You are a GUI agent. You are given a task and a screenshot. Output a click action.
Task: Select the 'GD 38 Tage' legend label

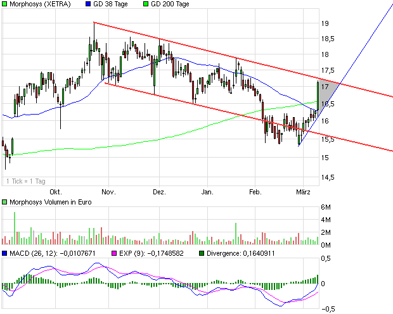[110, 4]
